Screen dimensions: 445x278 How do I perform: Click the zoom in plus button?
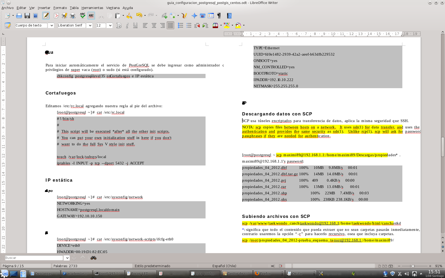(x=430, y=266)
